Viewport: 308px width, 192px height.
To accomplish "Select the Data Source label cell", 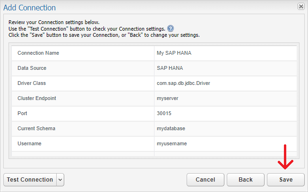I will coord(83,68).
